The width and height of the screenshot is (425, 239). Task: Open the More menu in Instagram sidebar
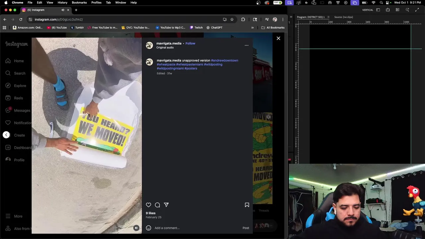point(14,216)
